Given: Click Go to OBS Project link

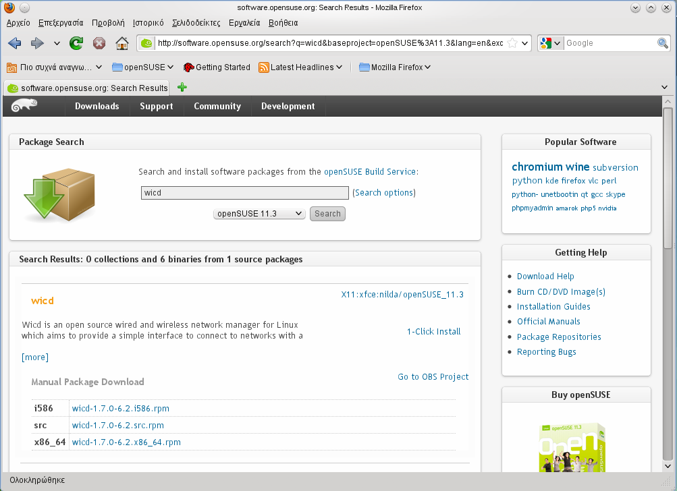Looking at the screenshot, I should (433, 376).
